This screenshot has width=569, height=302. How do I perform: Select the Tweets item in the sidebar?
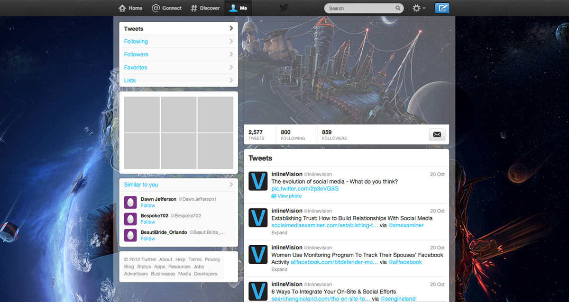178,28
